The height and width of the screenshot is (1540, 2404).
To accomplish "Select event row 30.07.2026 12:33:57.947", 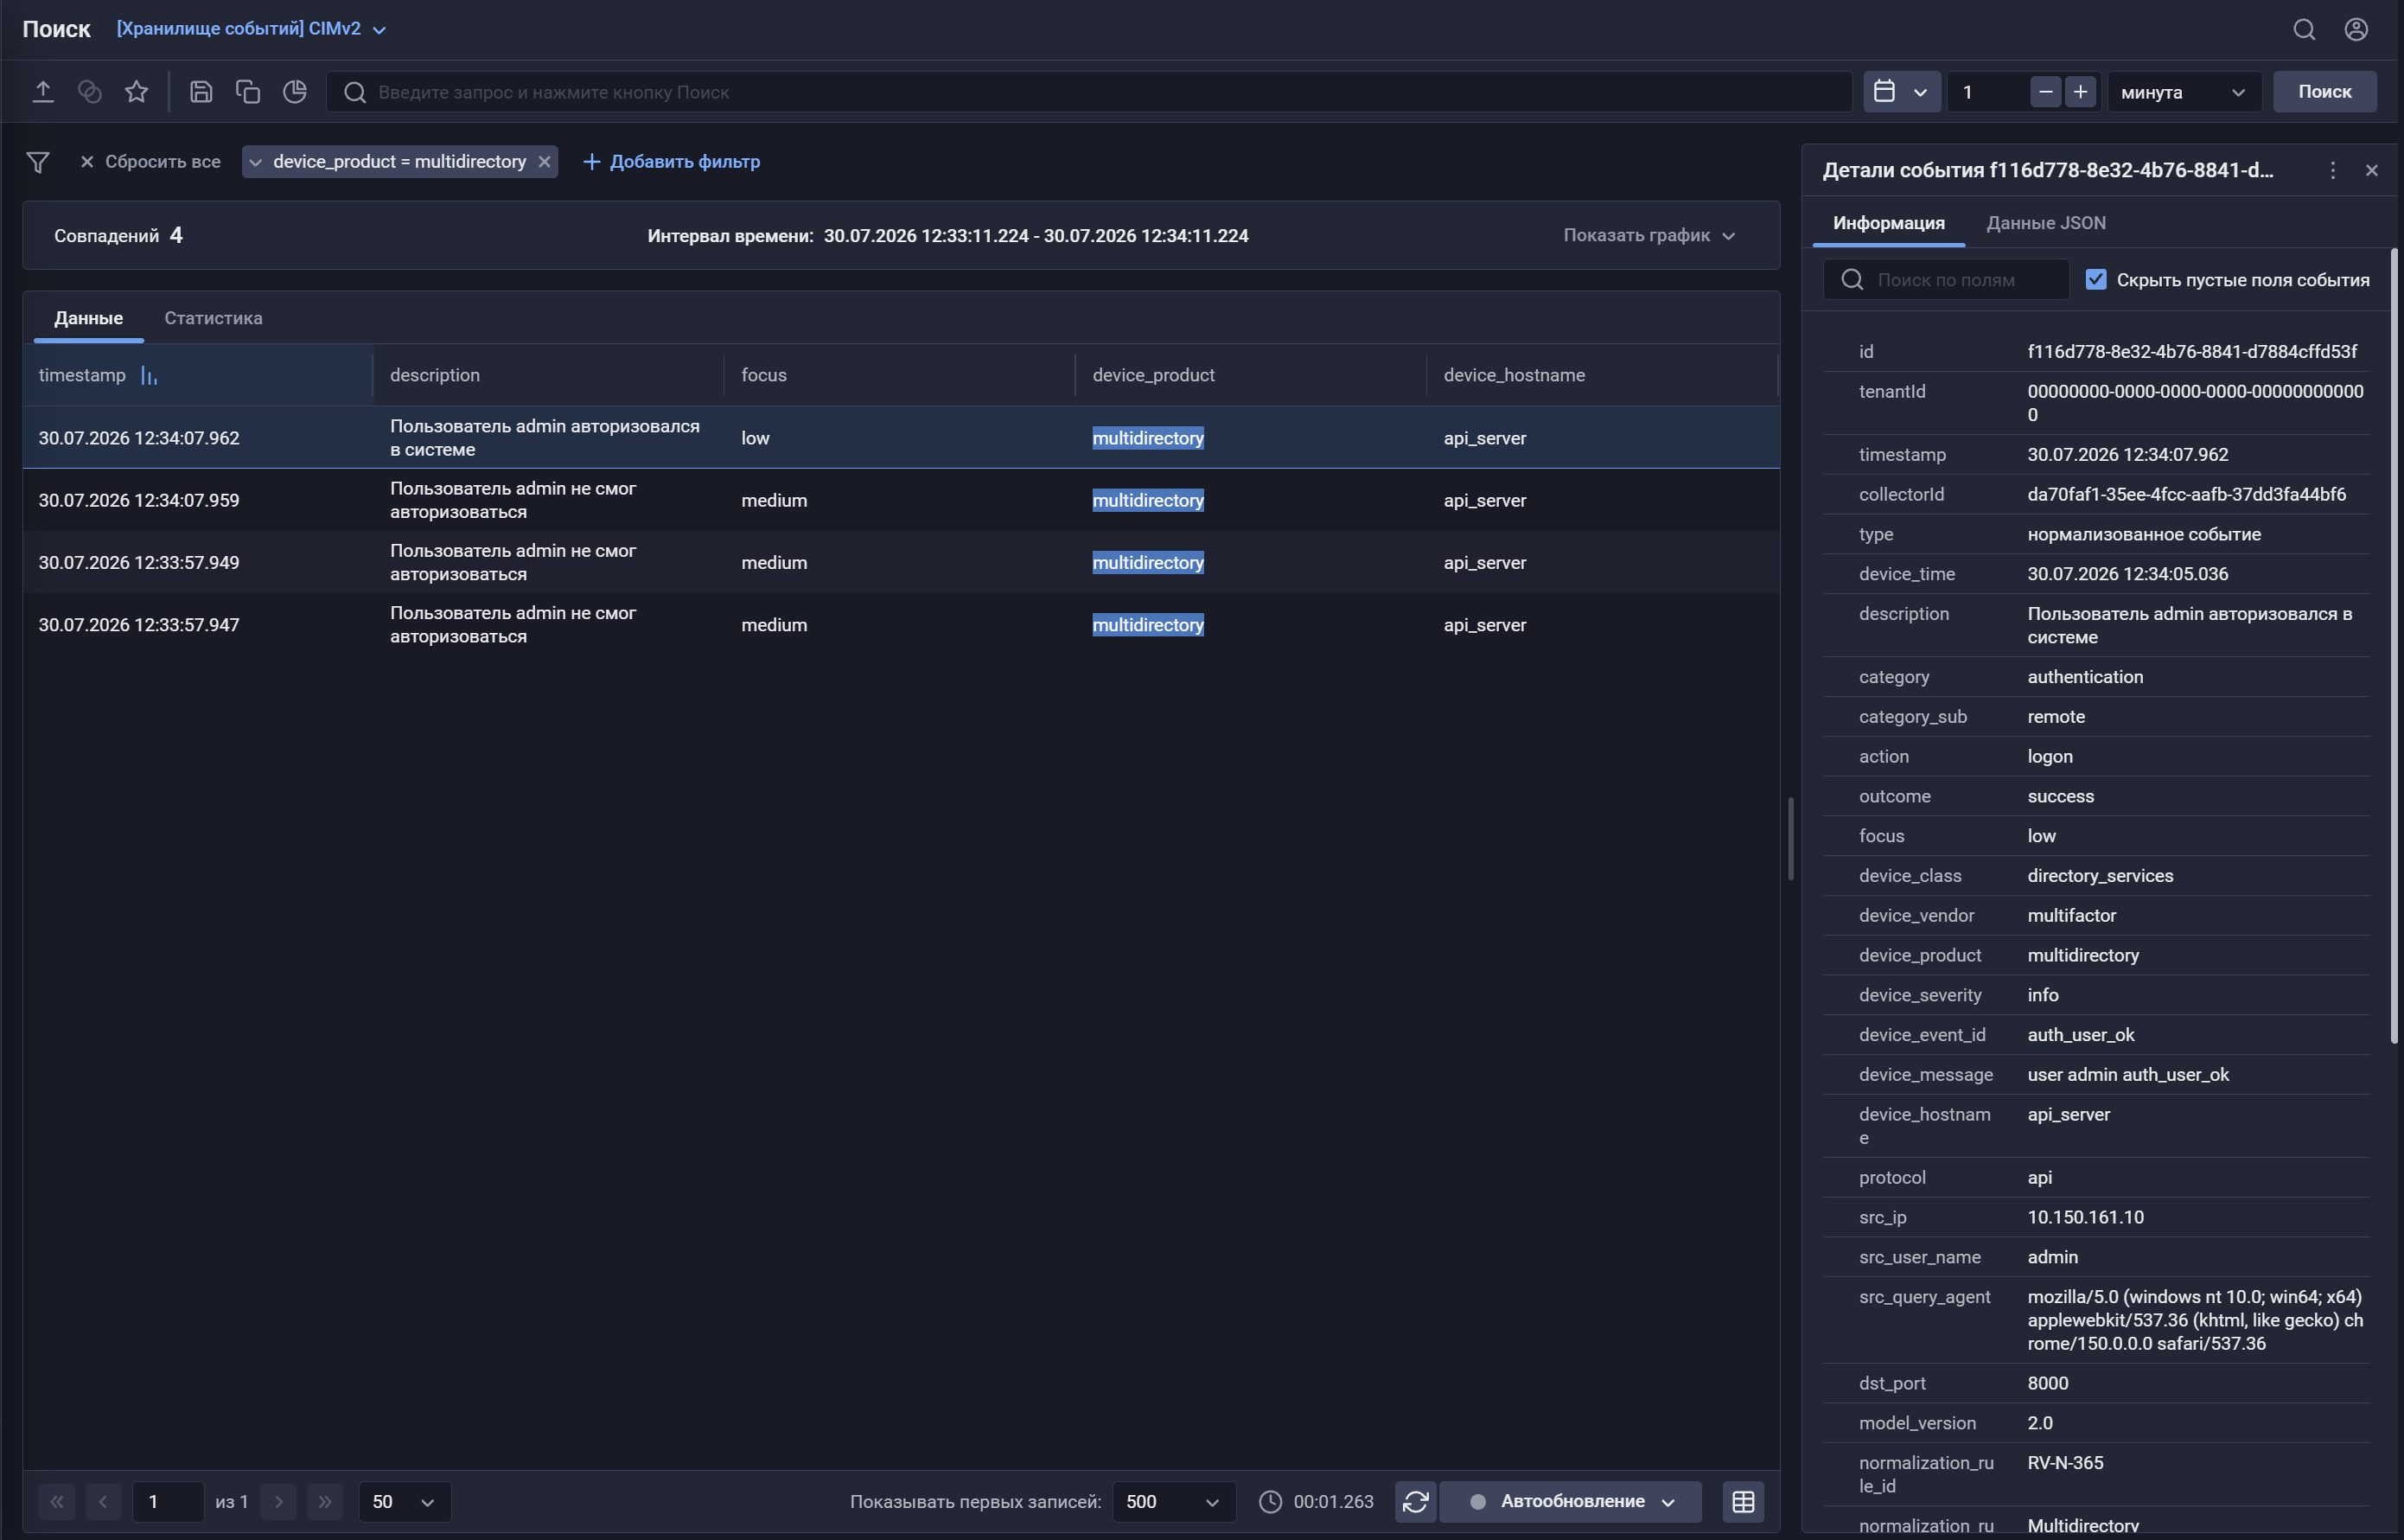I will point(901,625).
